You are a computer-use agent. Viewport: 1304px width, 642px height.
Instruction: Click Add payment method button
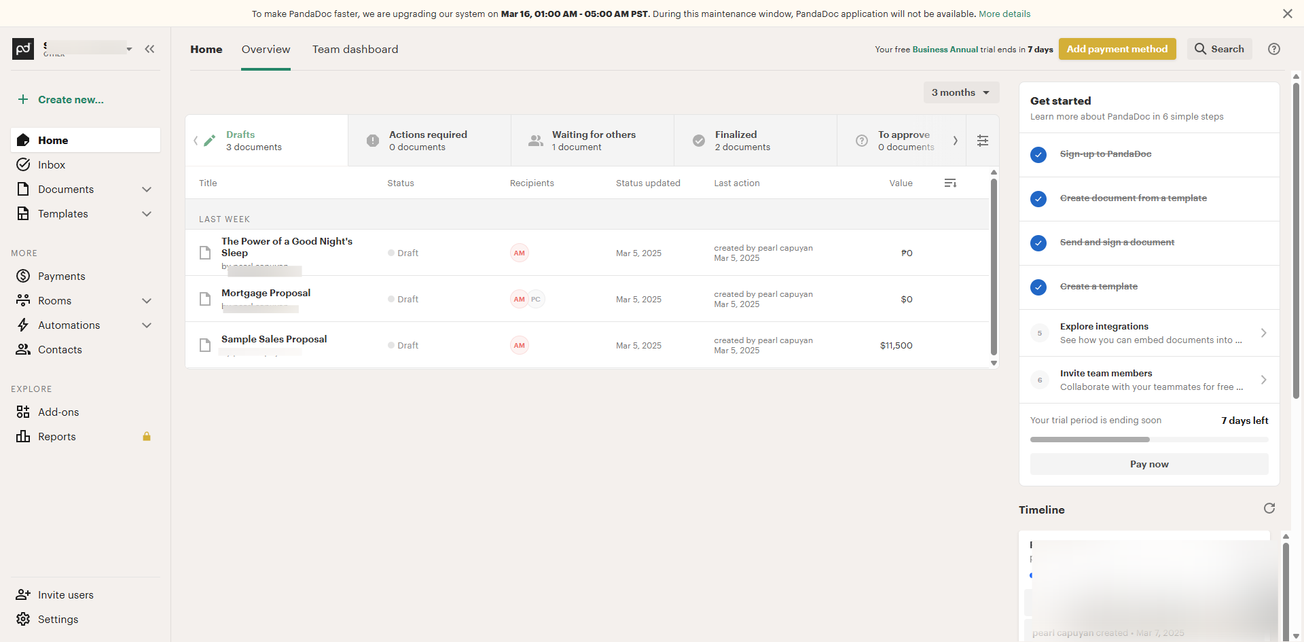[x=1117, y=49]
